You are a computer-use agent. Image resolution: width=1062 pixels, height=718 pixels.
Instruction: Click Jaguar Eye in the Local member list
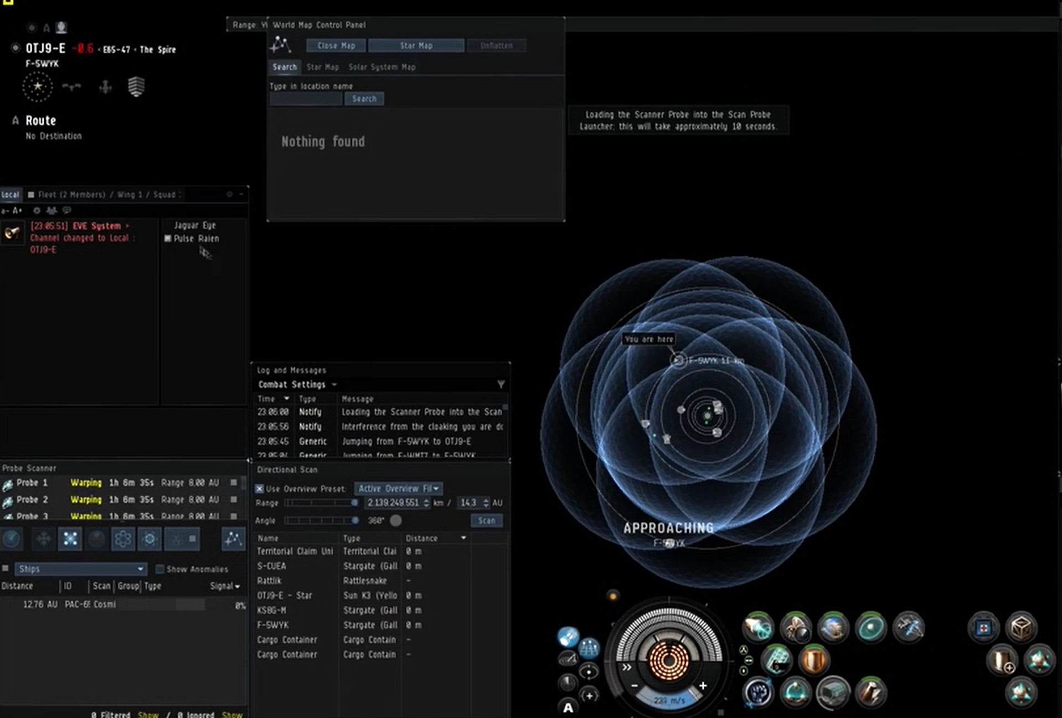tap(195, 225)
